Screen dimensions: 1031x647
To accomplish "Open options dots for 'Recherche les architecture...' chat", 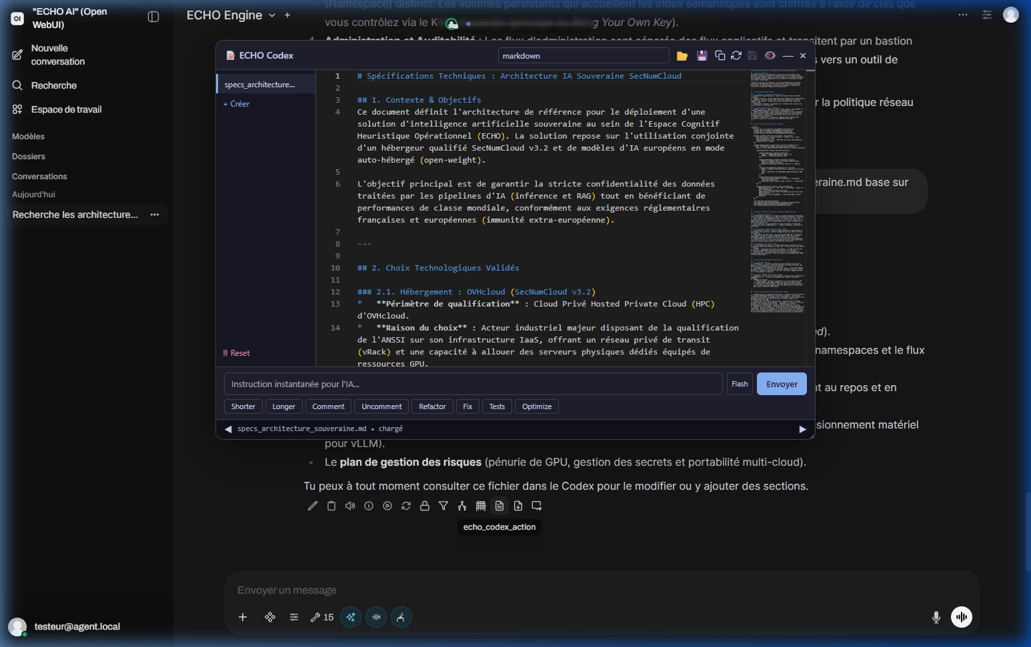I will click(x=155, y=215).
